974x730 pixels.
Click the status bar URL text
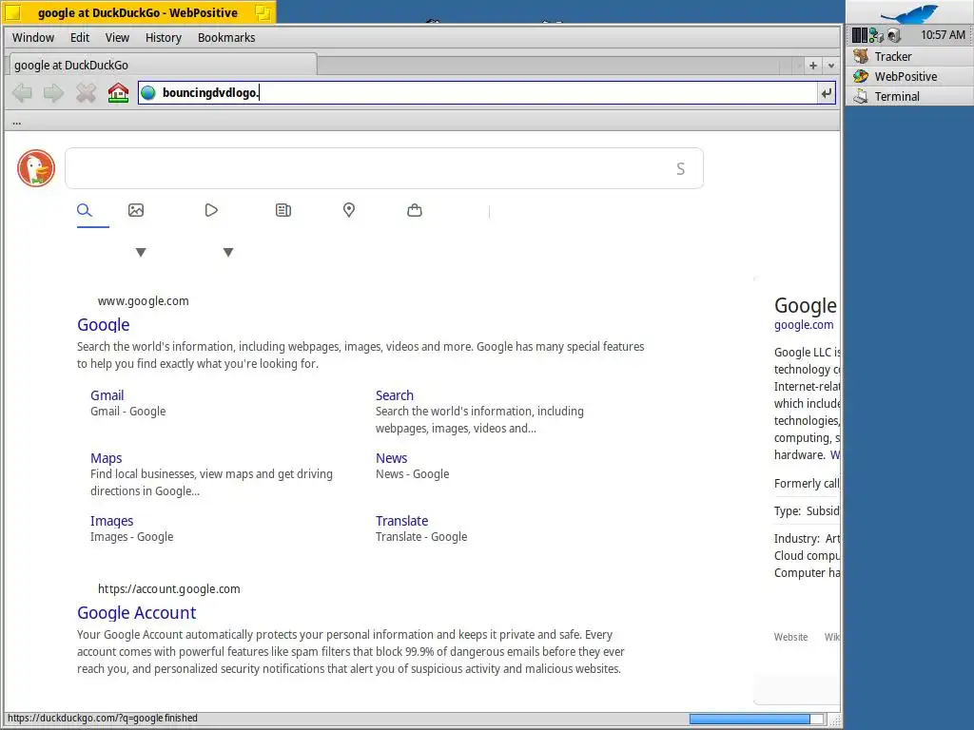click(x=103, y=719)
